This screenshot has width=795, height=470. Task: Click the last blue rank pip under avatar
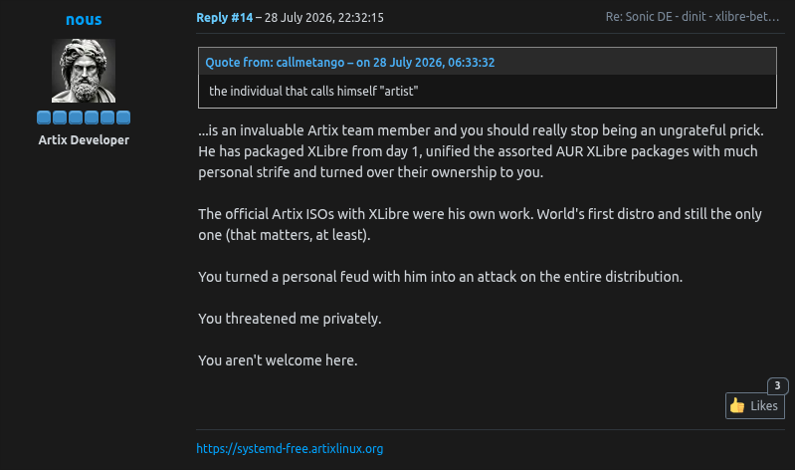click(x=123, y=117)
